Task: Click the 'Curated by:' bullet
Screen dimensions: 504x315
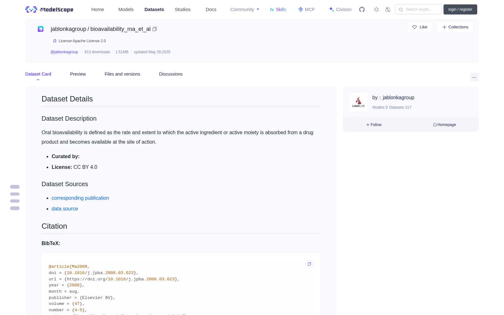Action: [x=66, y=156]
